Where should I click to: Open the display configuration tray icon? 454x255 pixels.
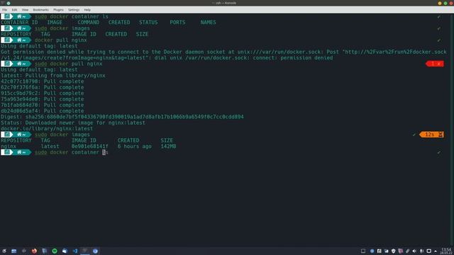tap(428, 251)
